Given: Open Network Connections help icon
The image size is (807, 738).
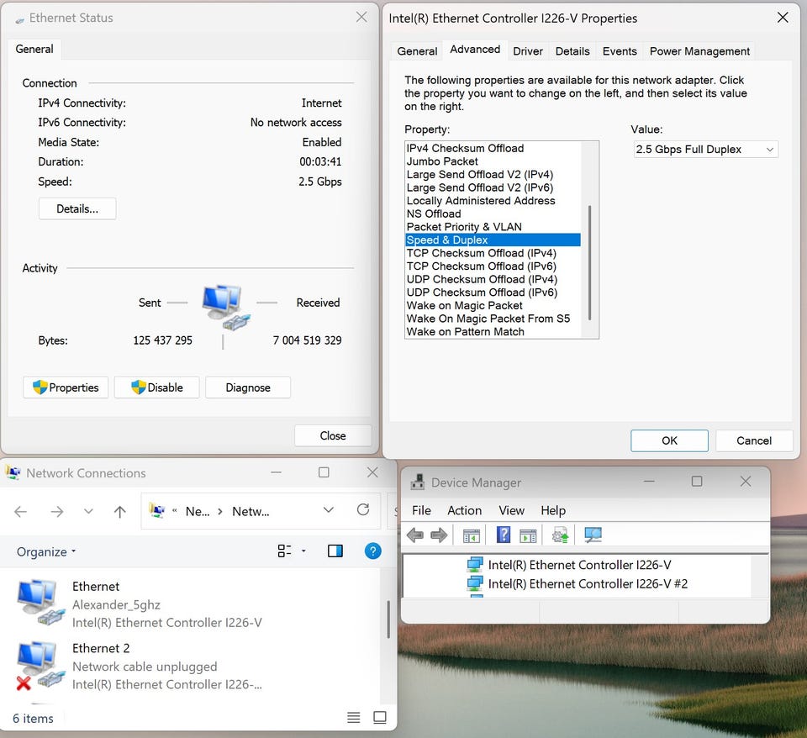Looking at the screenshot, I should (372, 551).
